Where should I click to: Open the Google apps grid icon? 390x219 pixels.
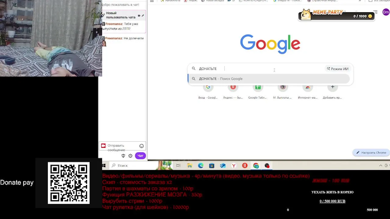376,12
